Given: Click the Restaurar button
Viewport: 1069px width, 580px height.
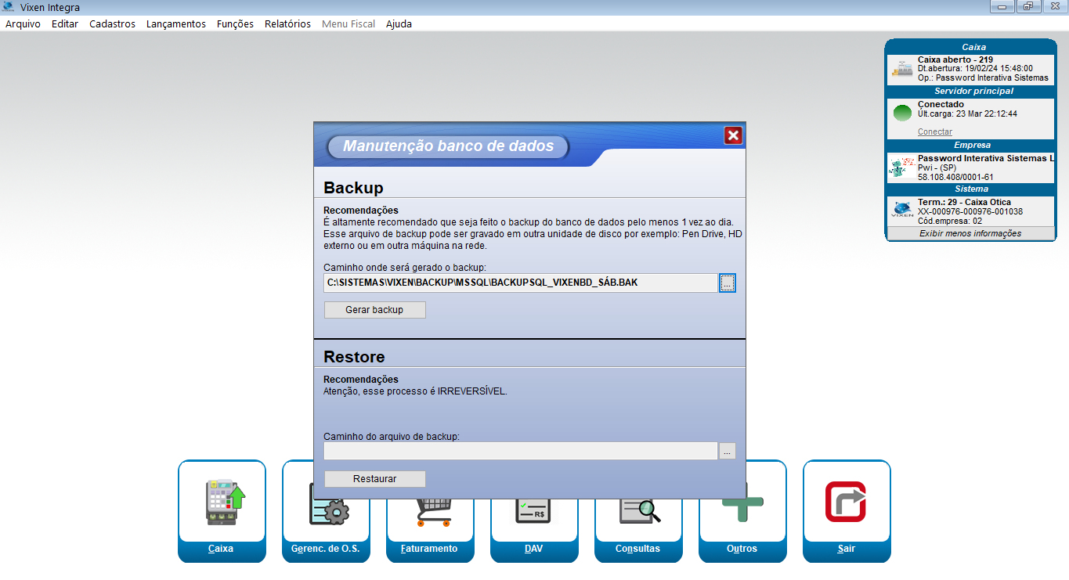Looking at the screenshot, I should click(x=375, y=479).
